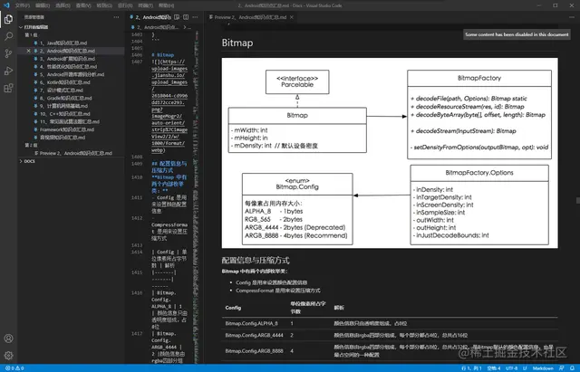Open preview group more actions ellipsis

click(x=572, y=17)
